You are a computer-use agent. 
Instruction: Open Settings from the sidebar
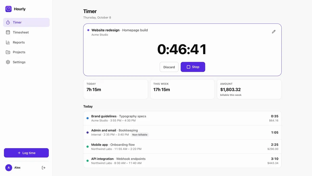point(26,62)
